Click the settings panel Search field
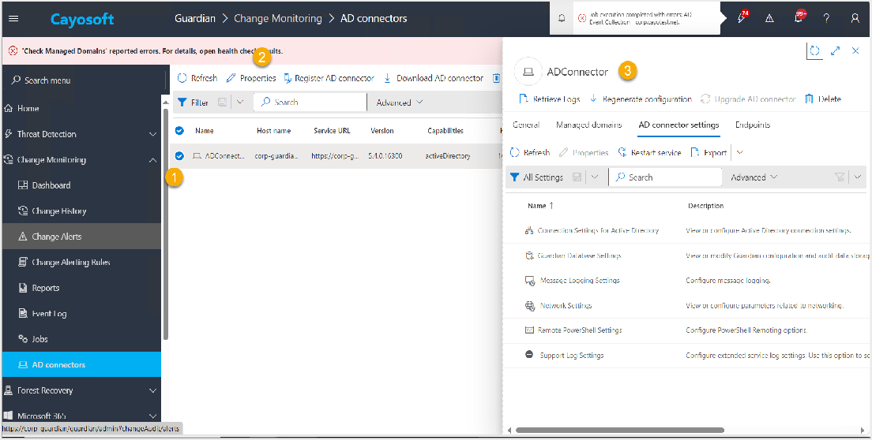The image size is (872, 440). (665, 177)
